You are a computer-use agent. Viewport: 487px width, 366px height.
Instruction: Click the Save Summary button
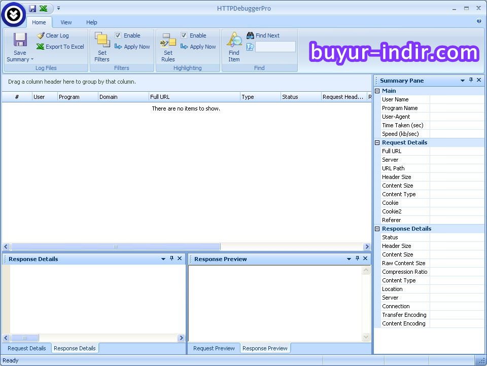(20, 47)
